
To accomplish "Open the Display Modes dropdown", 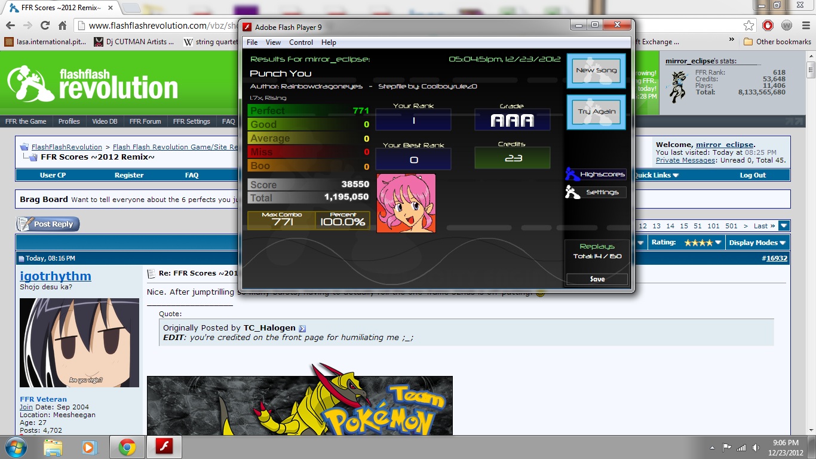I will 757,243.
